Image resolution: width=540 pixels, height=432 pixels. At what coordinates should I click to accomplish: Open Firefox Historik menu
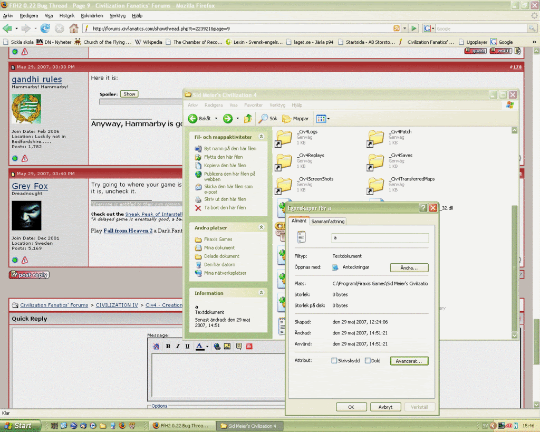coord(67,15)
